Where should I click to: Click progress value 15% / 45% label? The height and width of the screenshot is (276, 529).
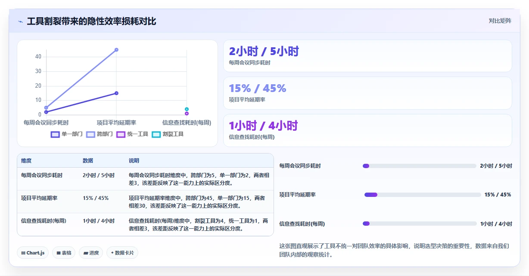(x=498, y=195)
